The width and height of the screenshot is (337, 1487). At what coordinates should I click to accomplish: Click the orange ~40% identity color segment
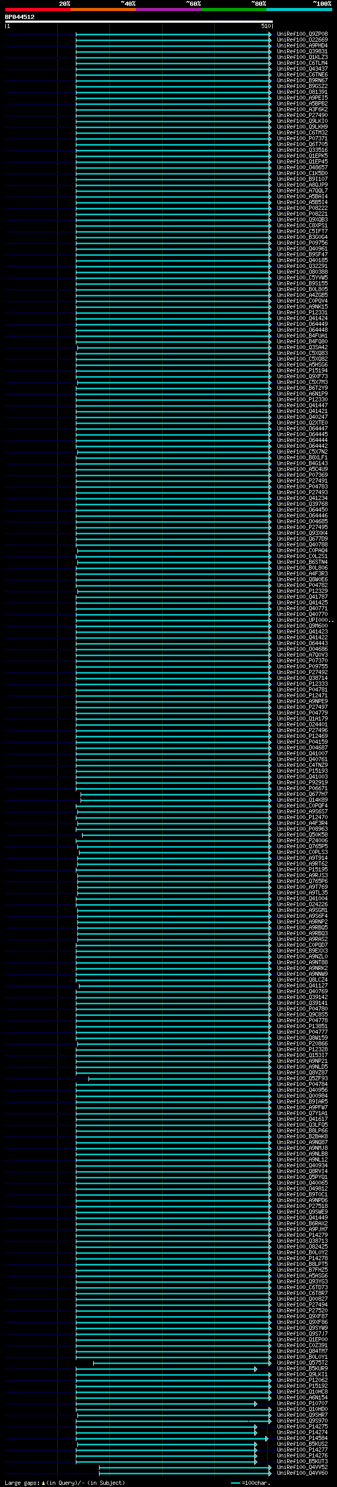pos(103,9)
